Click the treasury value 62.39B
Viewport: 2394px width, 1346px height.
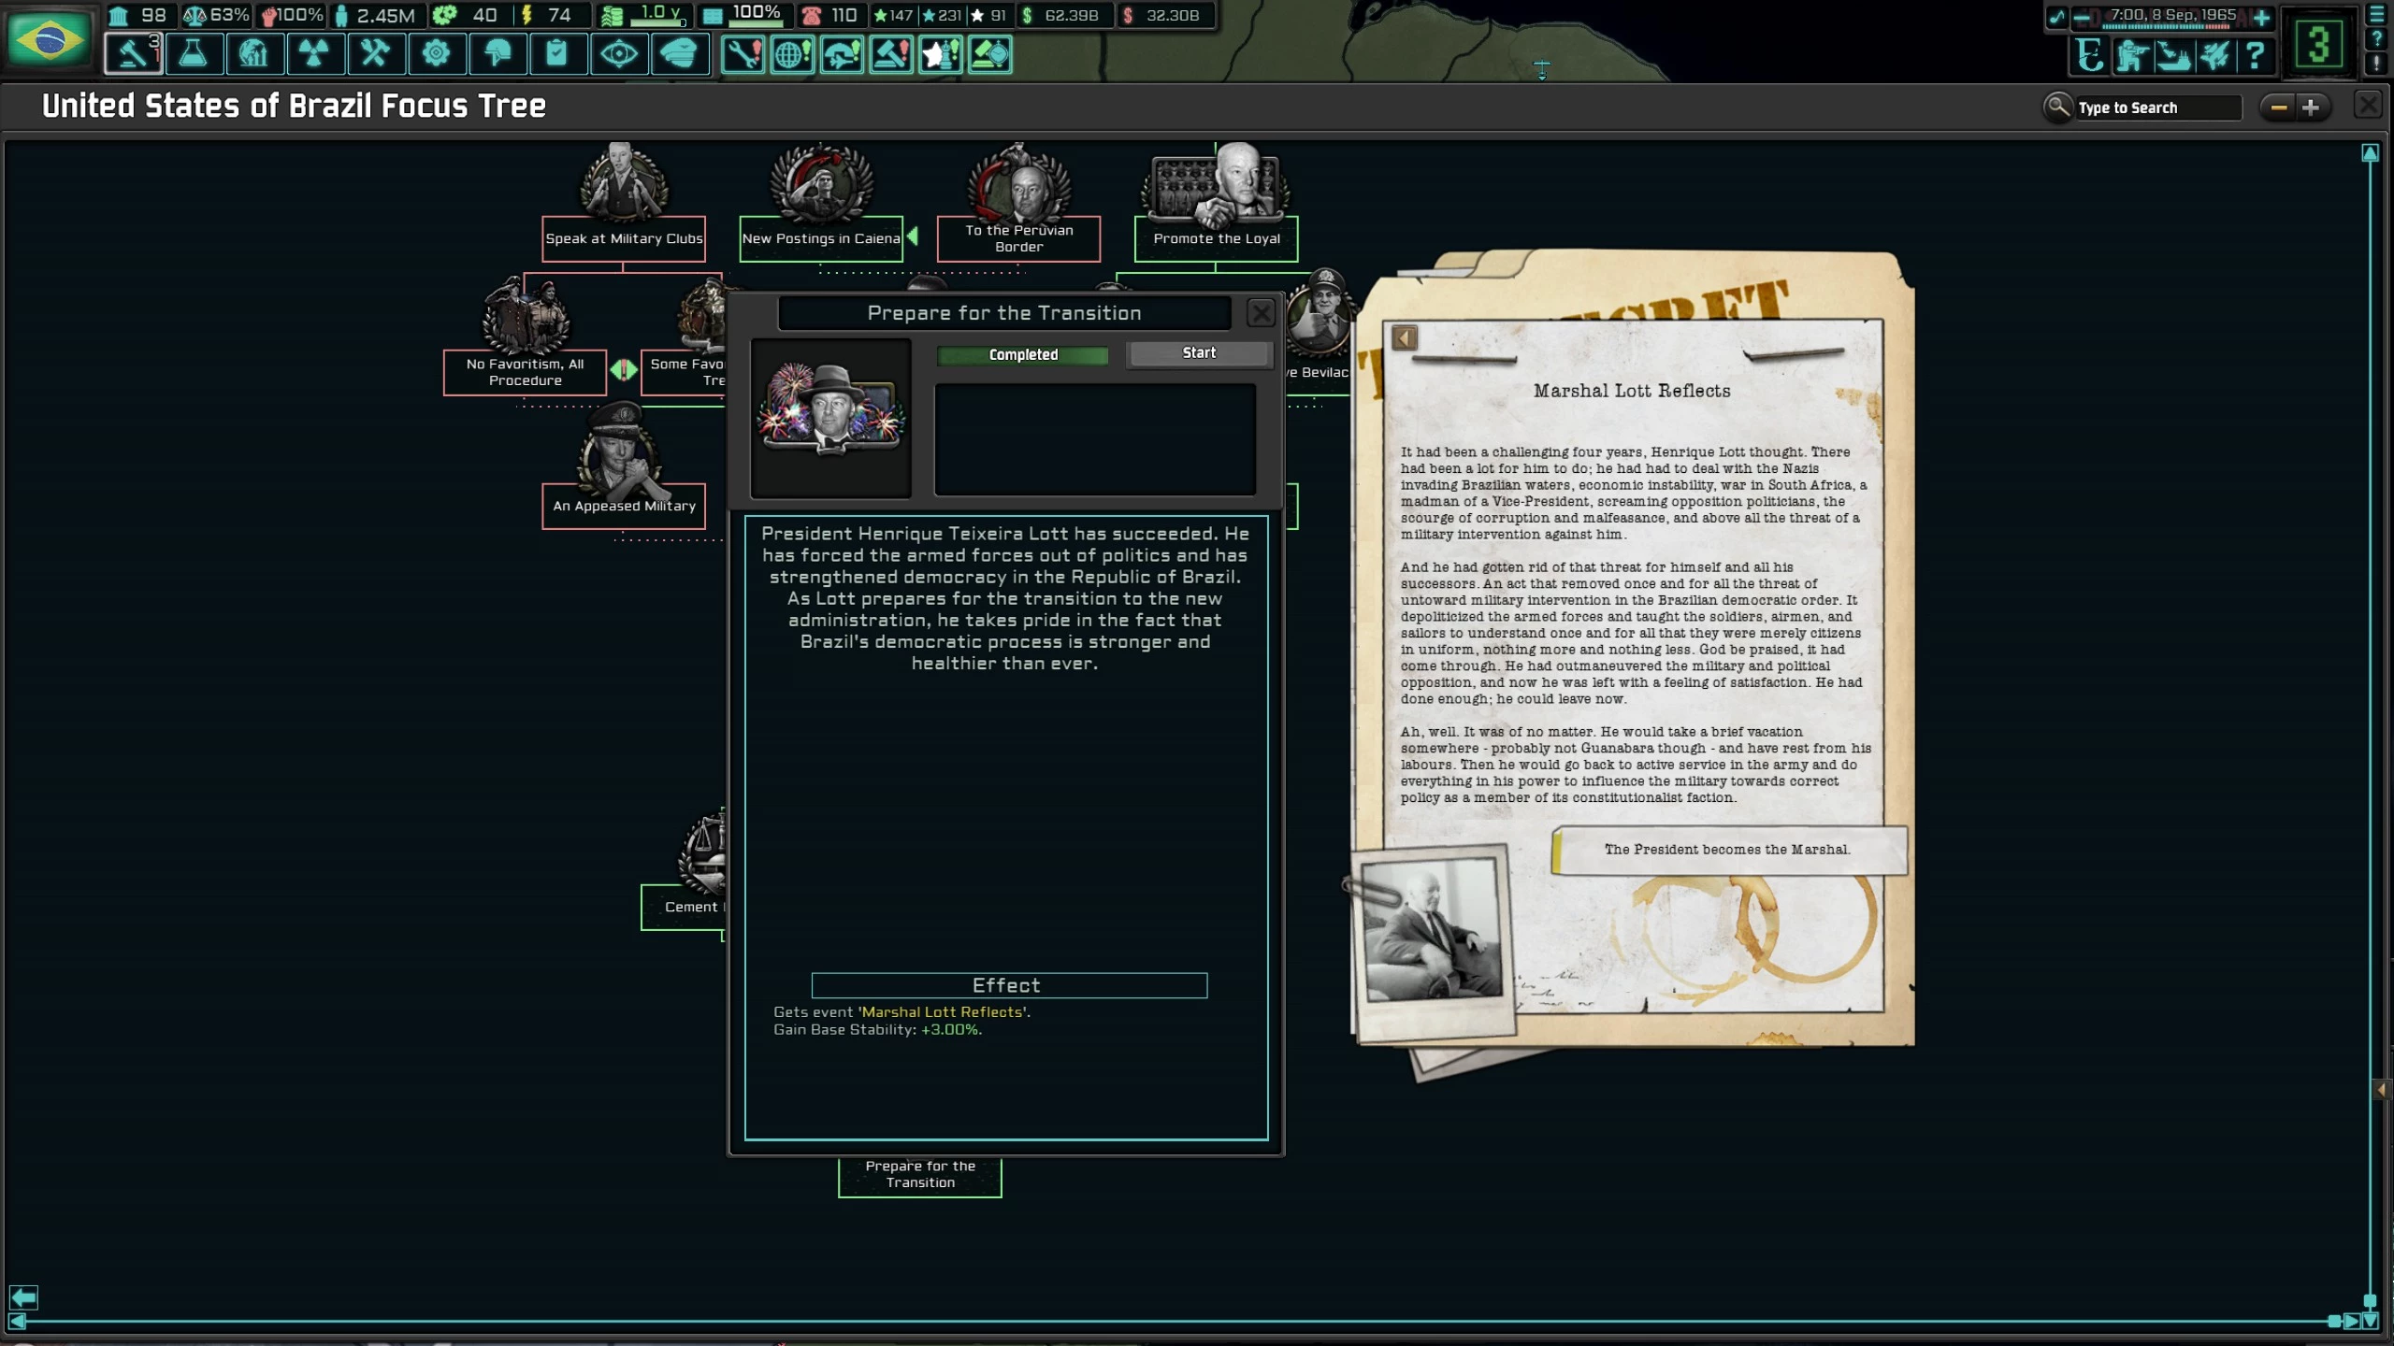click(1072, 16)
